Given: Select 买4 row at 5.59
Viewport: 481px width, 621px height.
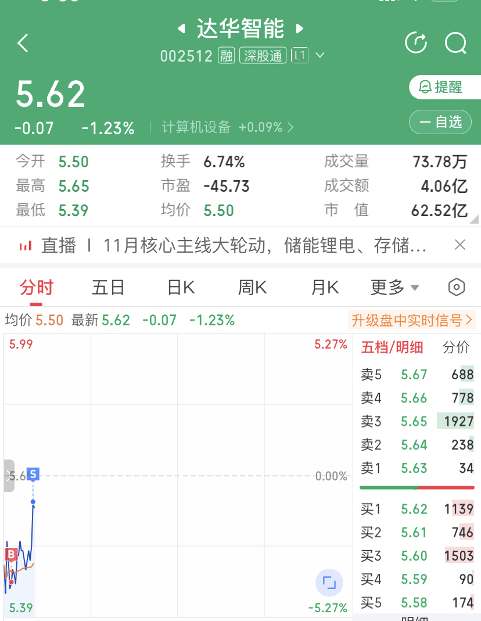Looking at the screenshot, I should point(417,579).
